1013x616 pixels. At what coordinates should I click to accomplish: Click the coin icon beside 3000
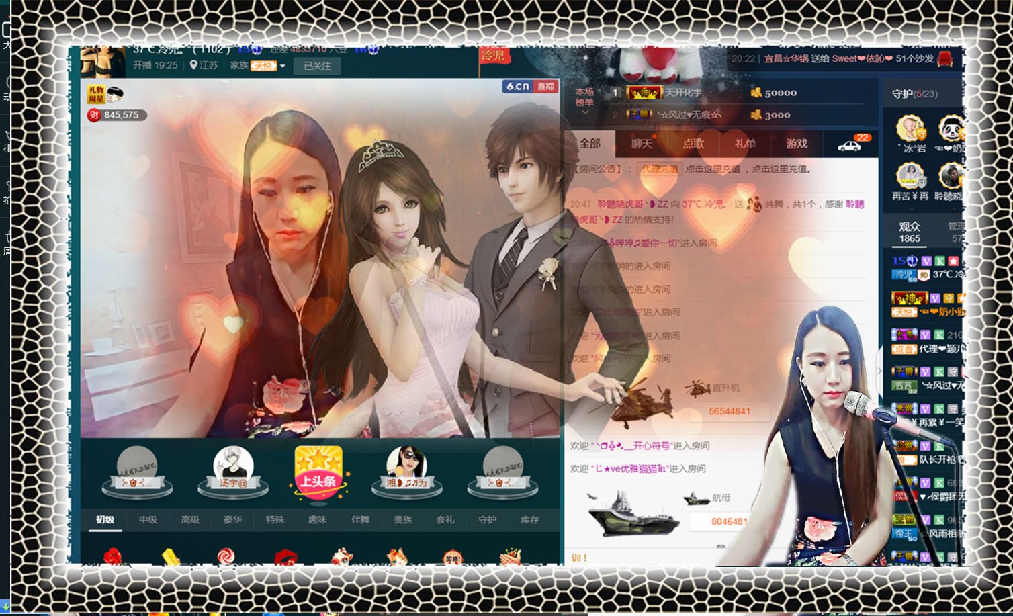point(756,114)
